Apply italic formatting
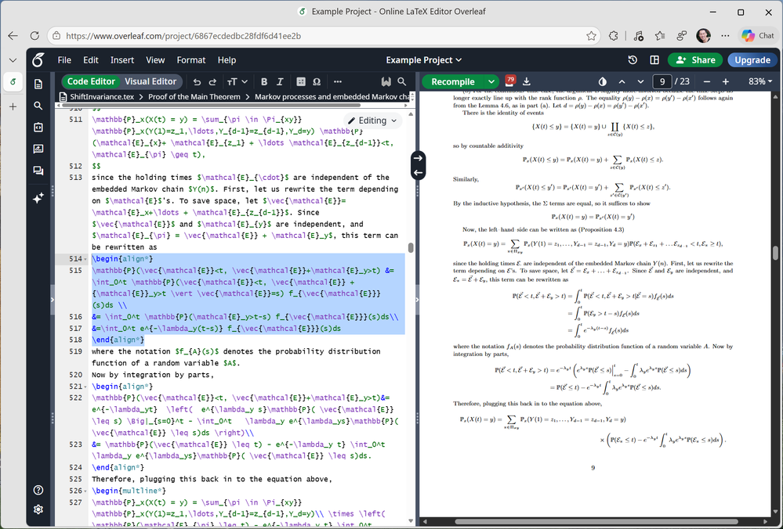Viewport: 783px width, 529px height. click(280, 81)
